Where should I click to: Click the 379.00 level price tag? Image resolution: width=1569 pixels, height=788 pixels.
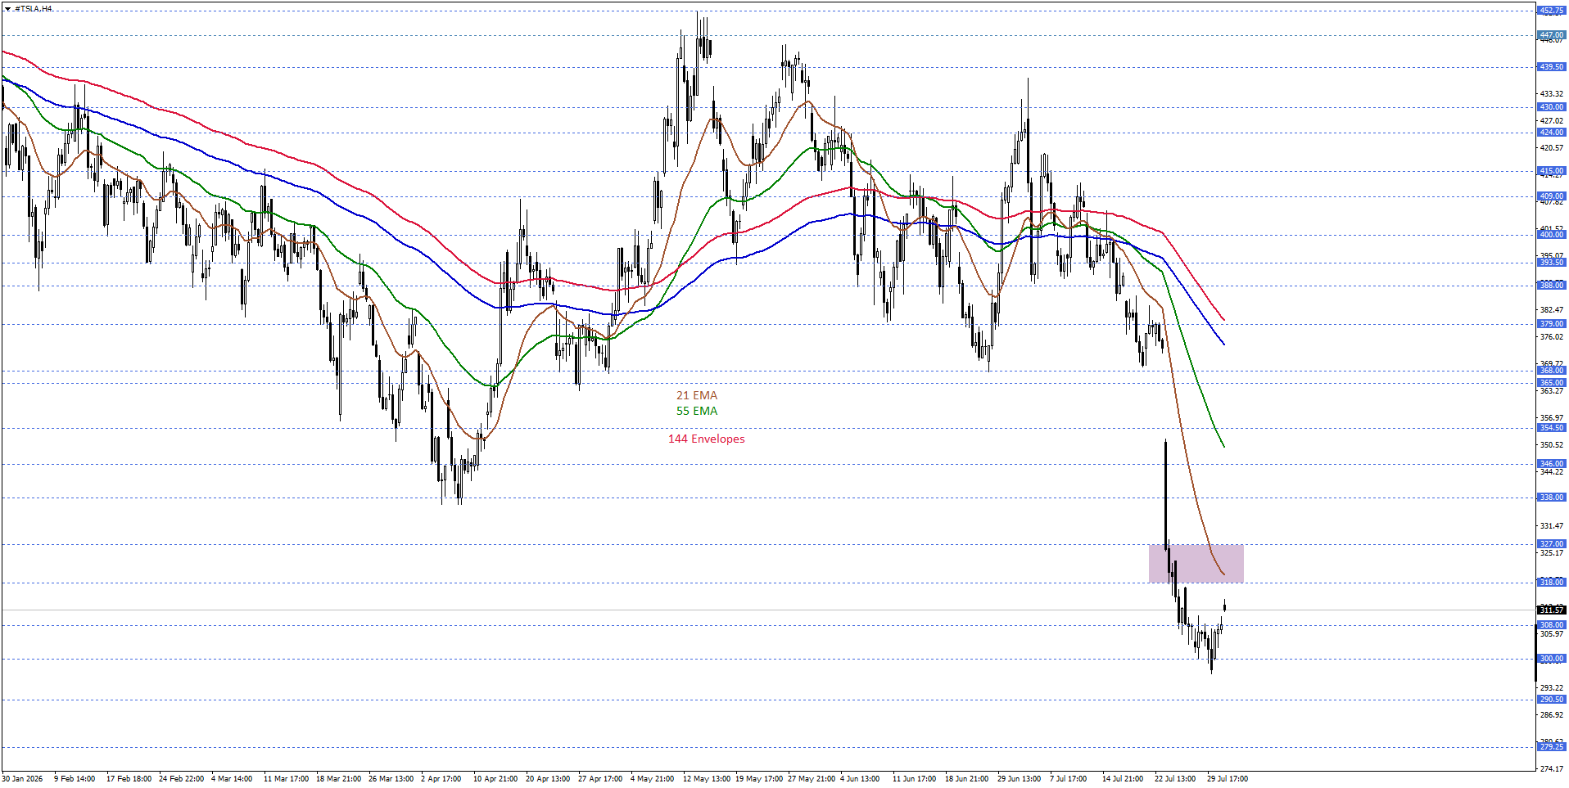1551,323
